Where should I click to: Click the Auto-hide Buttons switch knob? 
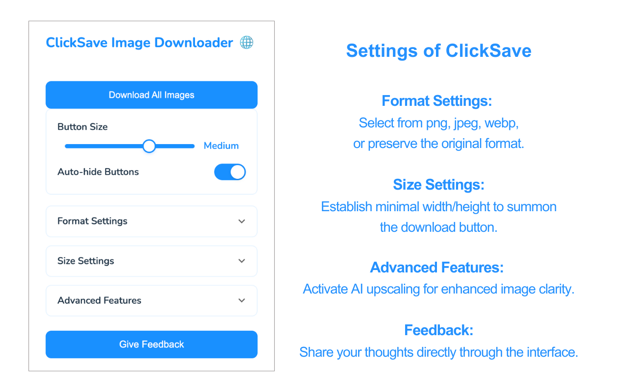pos(237,171)
